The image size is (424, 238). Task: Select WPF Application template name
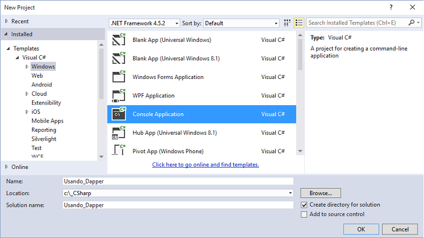click(x=154, y=96)
